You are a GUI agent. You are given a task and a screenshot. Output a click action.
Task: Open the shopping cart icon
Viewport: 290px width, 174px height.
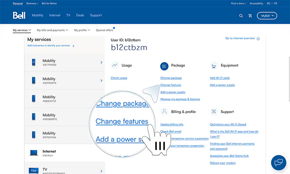click(x=250, y=16)
